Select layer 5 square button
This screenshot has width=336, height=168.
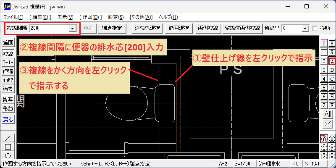point(324,88)
